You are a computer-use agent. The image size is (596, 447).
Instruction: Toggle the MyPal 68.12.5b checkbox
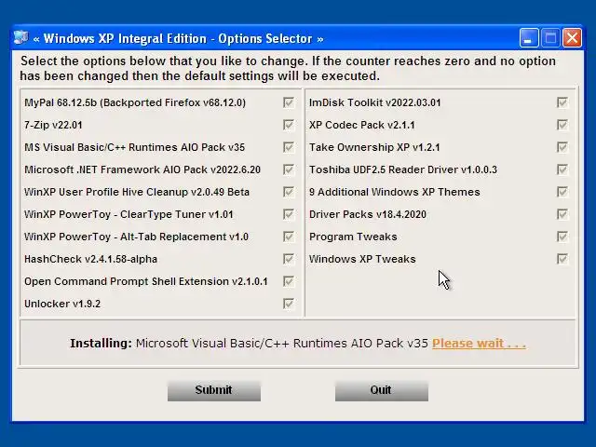(288, 102)
